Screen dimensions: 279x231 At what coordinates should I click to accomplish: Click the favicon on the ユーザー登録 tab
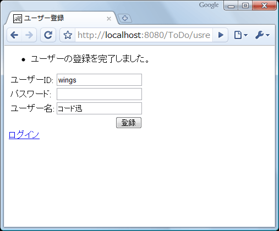pyautogui.click(x=18, y=19)
